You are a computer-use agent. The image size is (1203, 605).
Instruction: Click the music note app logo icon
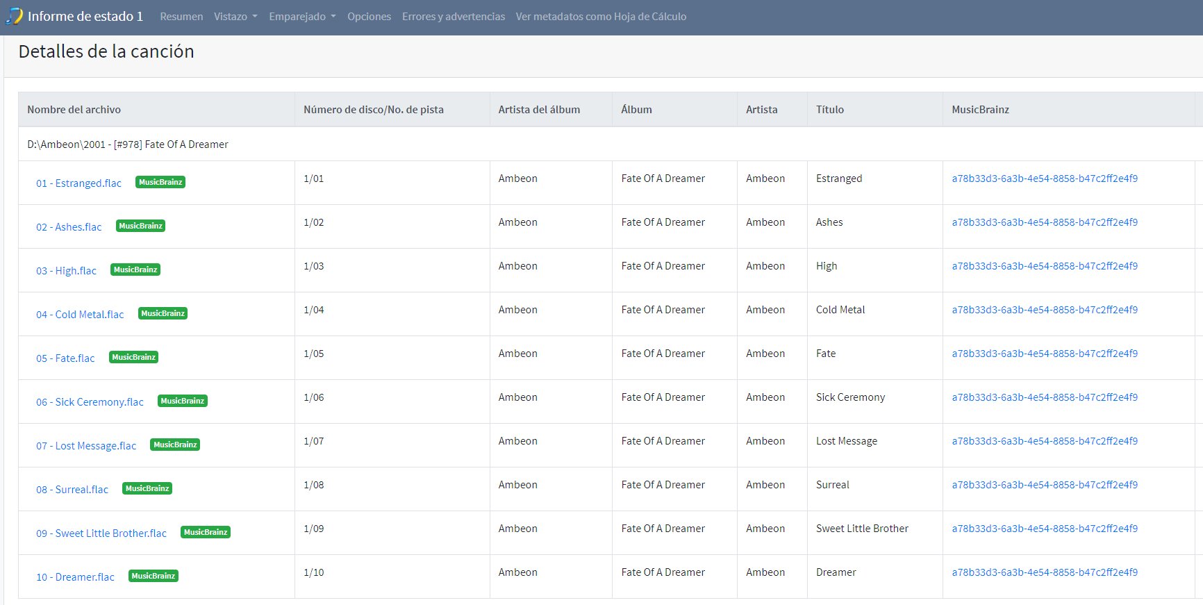(x=14, y=16)
